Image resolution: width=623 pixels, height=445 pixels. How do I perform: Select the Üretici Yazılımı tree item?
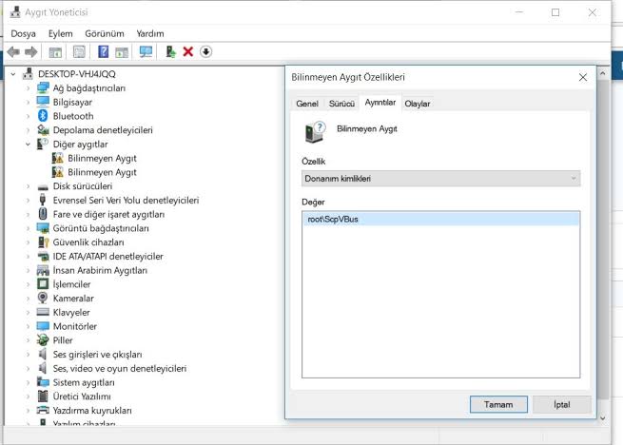(x=82, y=397)
